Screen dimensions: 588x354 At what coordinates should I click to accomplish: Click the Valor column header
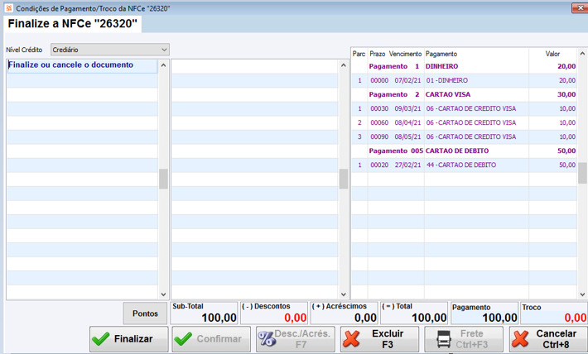552,54
